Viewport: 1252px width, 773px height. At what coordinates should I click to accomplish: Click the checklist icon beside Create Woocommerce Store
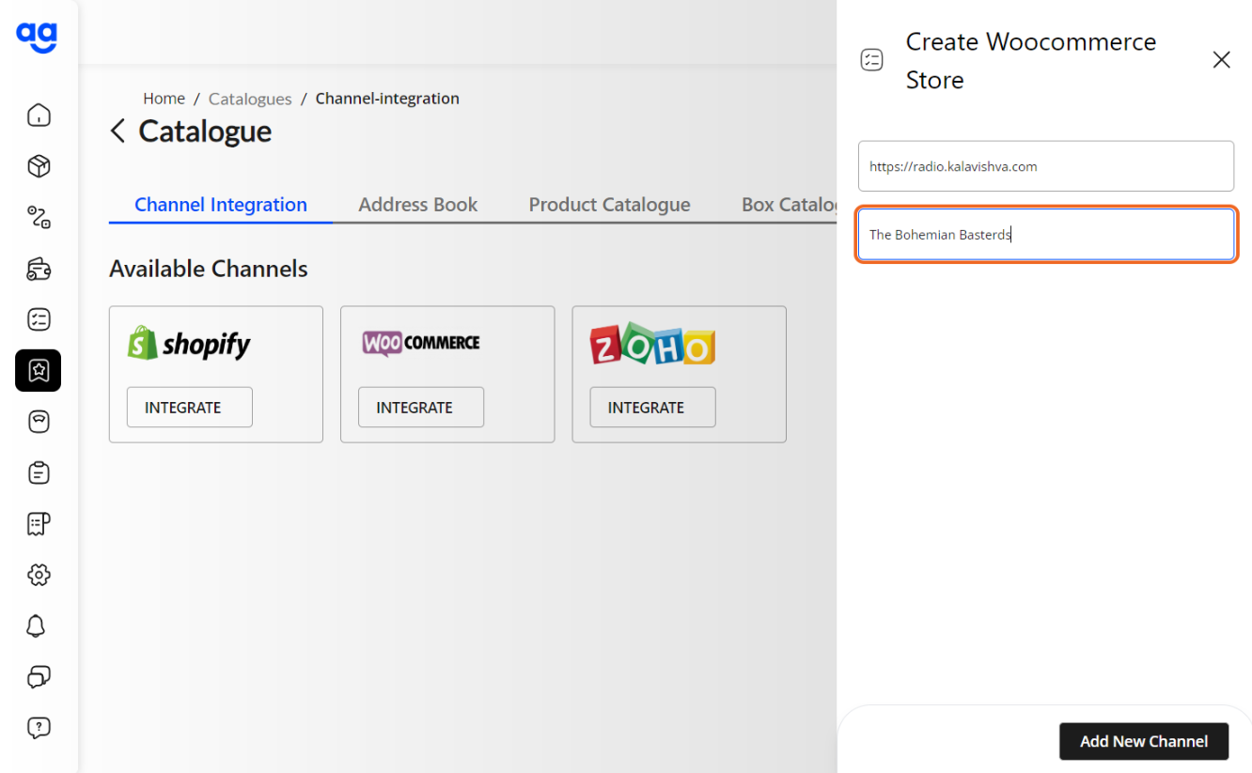872,60
